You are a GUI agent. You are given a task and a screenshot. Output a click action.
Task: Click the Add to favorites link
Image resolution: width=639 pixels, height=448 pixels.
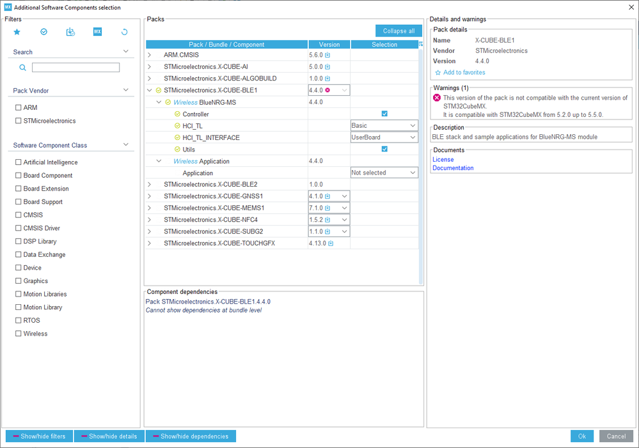click(464, 72)
